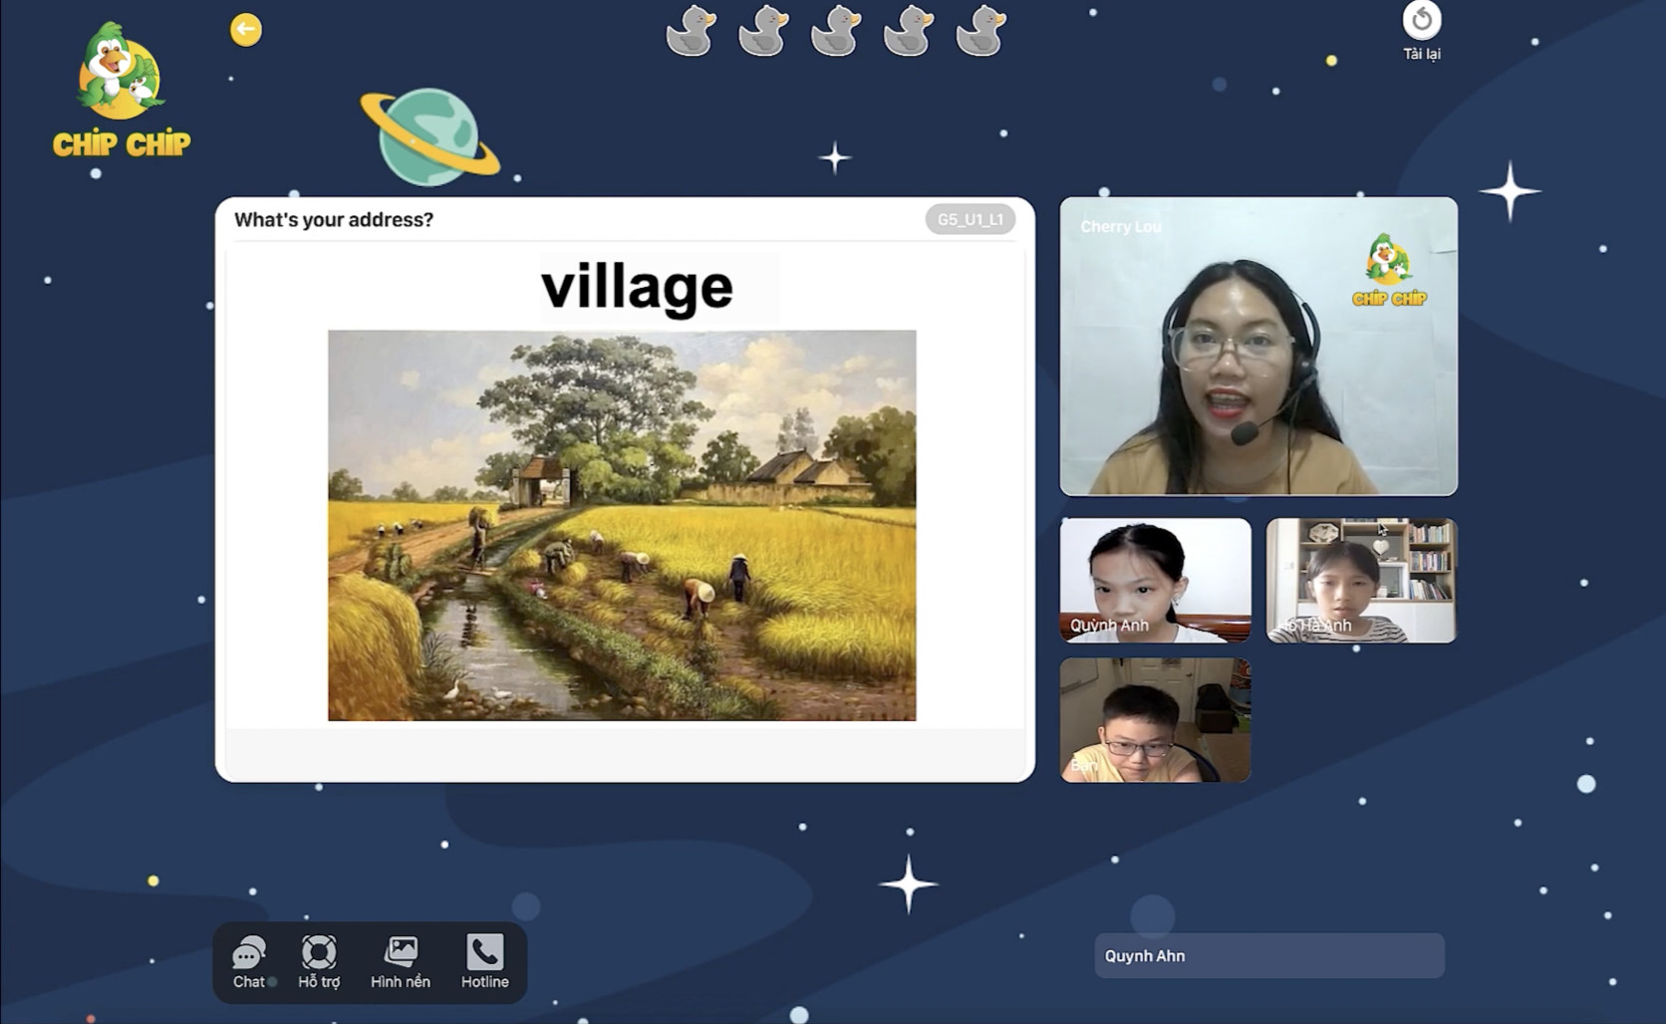Click the ringed planet decoration
The image size is (1666, 1024).
click(x=429, y=137)
